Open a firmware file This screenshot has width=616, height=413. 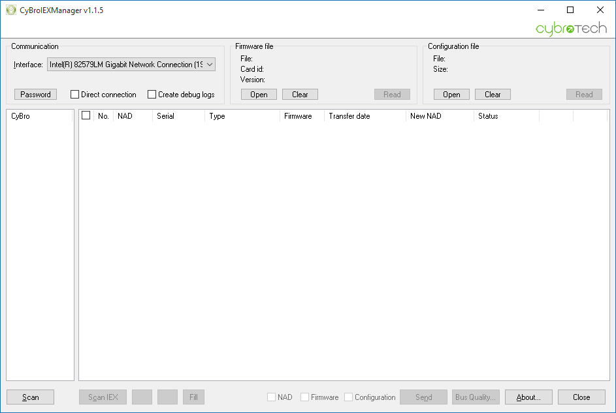[259, 95]
